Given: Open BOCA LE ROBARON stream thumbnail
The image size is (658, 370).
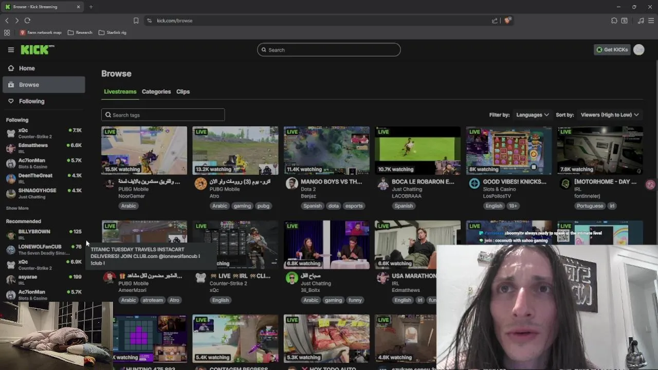Looking at the screenshot, I should click(418, 151).
